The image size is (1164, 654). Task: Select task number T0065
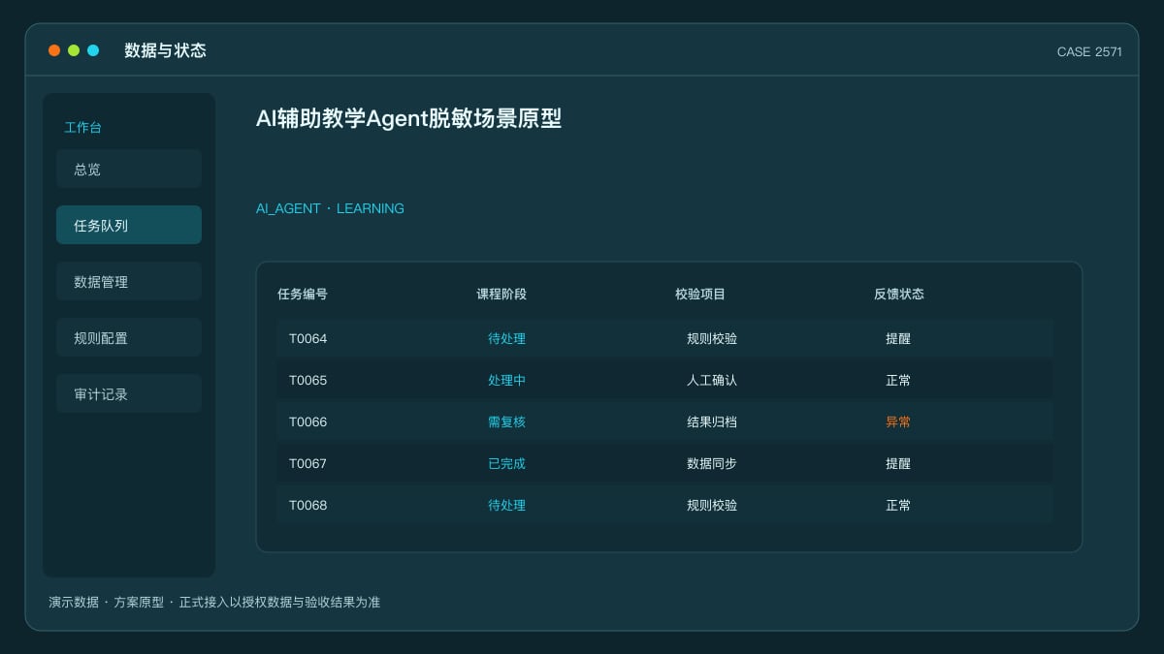point(308,381)
